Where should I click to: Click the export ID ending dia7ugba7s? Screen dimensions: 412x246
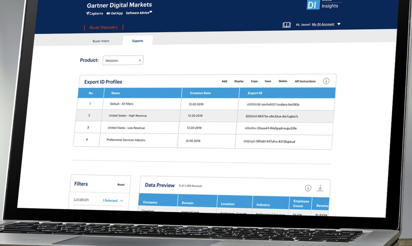click(x=272, y=117)
